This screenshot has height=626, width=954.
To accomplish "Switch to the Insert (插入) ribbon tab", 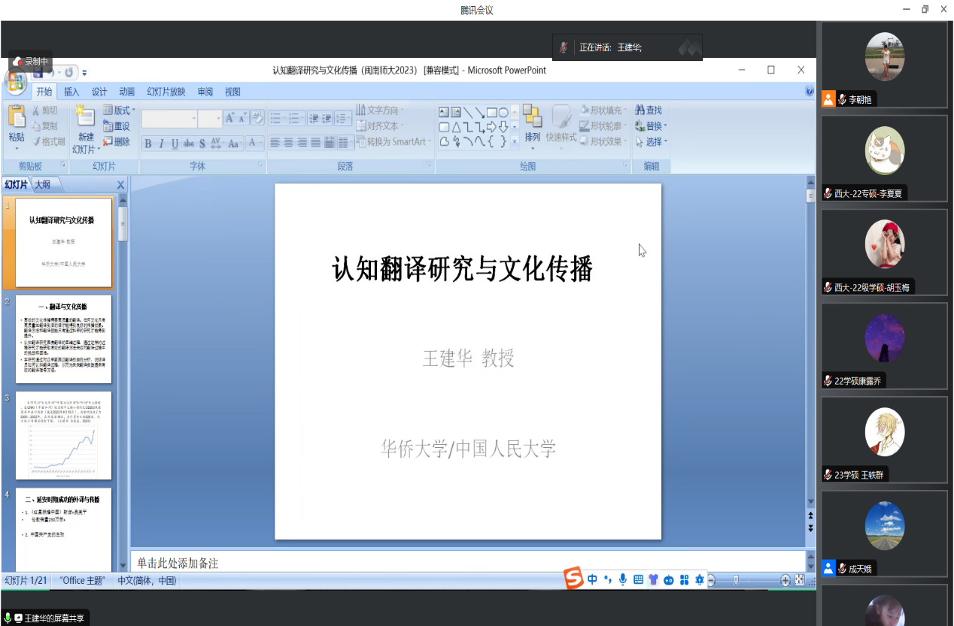I will pos(71,92).
